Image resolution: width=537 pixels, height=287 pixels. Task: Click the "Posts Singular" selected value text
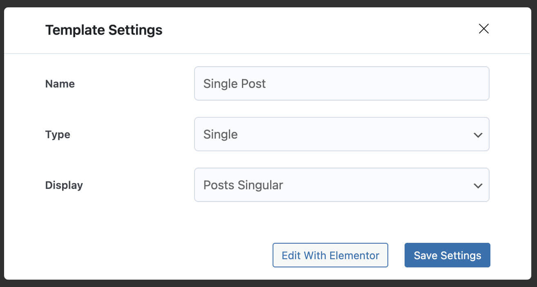[243, 185]
